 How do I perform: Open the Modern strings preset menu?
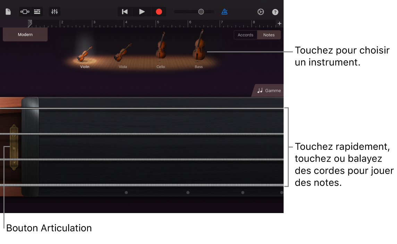pos(25,34)
